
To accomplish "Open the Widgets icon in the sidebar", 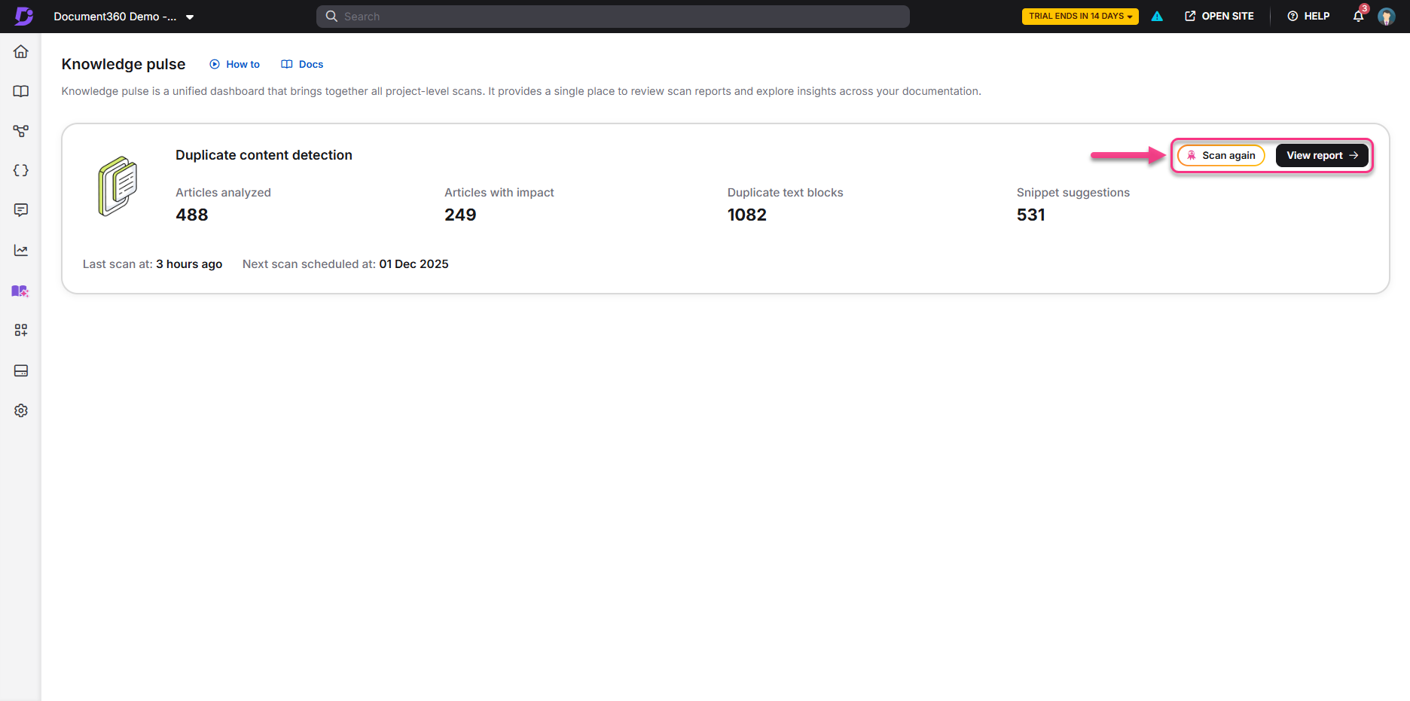I will (x=20, y=330).
